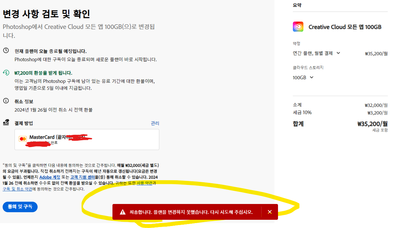Select the MasterCard payment method entry

[x=87, y=139]
